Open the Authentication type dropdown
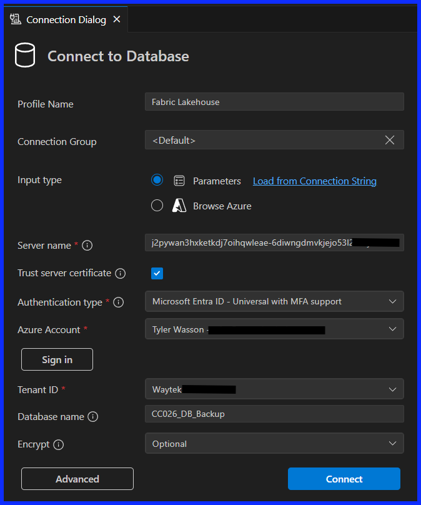421x505 pixels. pyautogui.click(x=274, y=301)
